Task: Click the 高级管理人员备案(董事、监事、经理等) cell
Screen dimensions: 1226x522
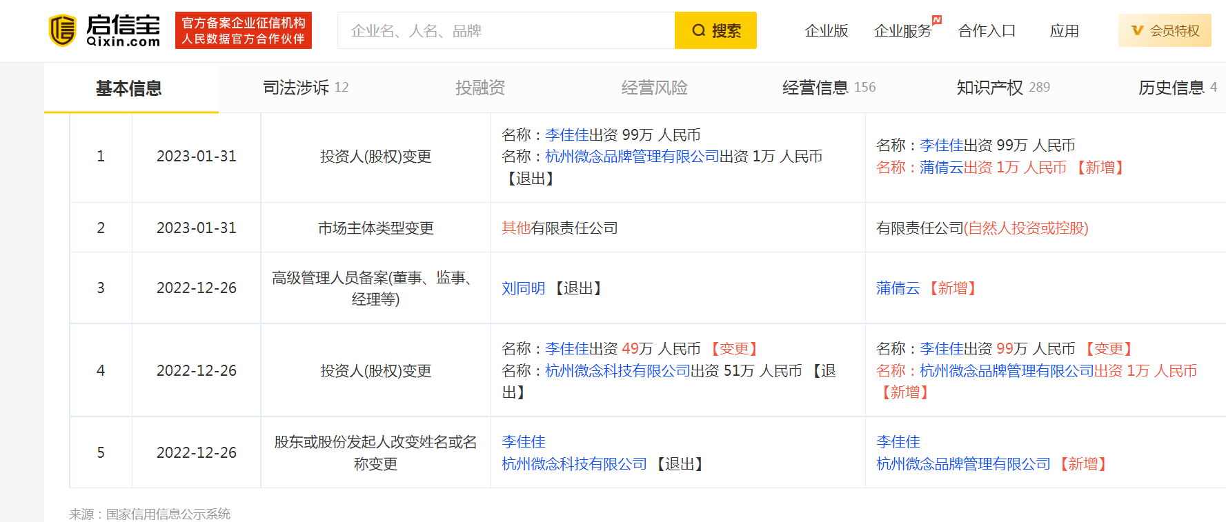Action: (376, 288)
